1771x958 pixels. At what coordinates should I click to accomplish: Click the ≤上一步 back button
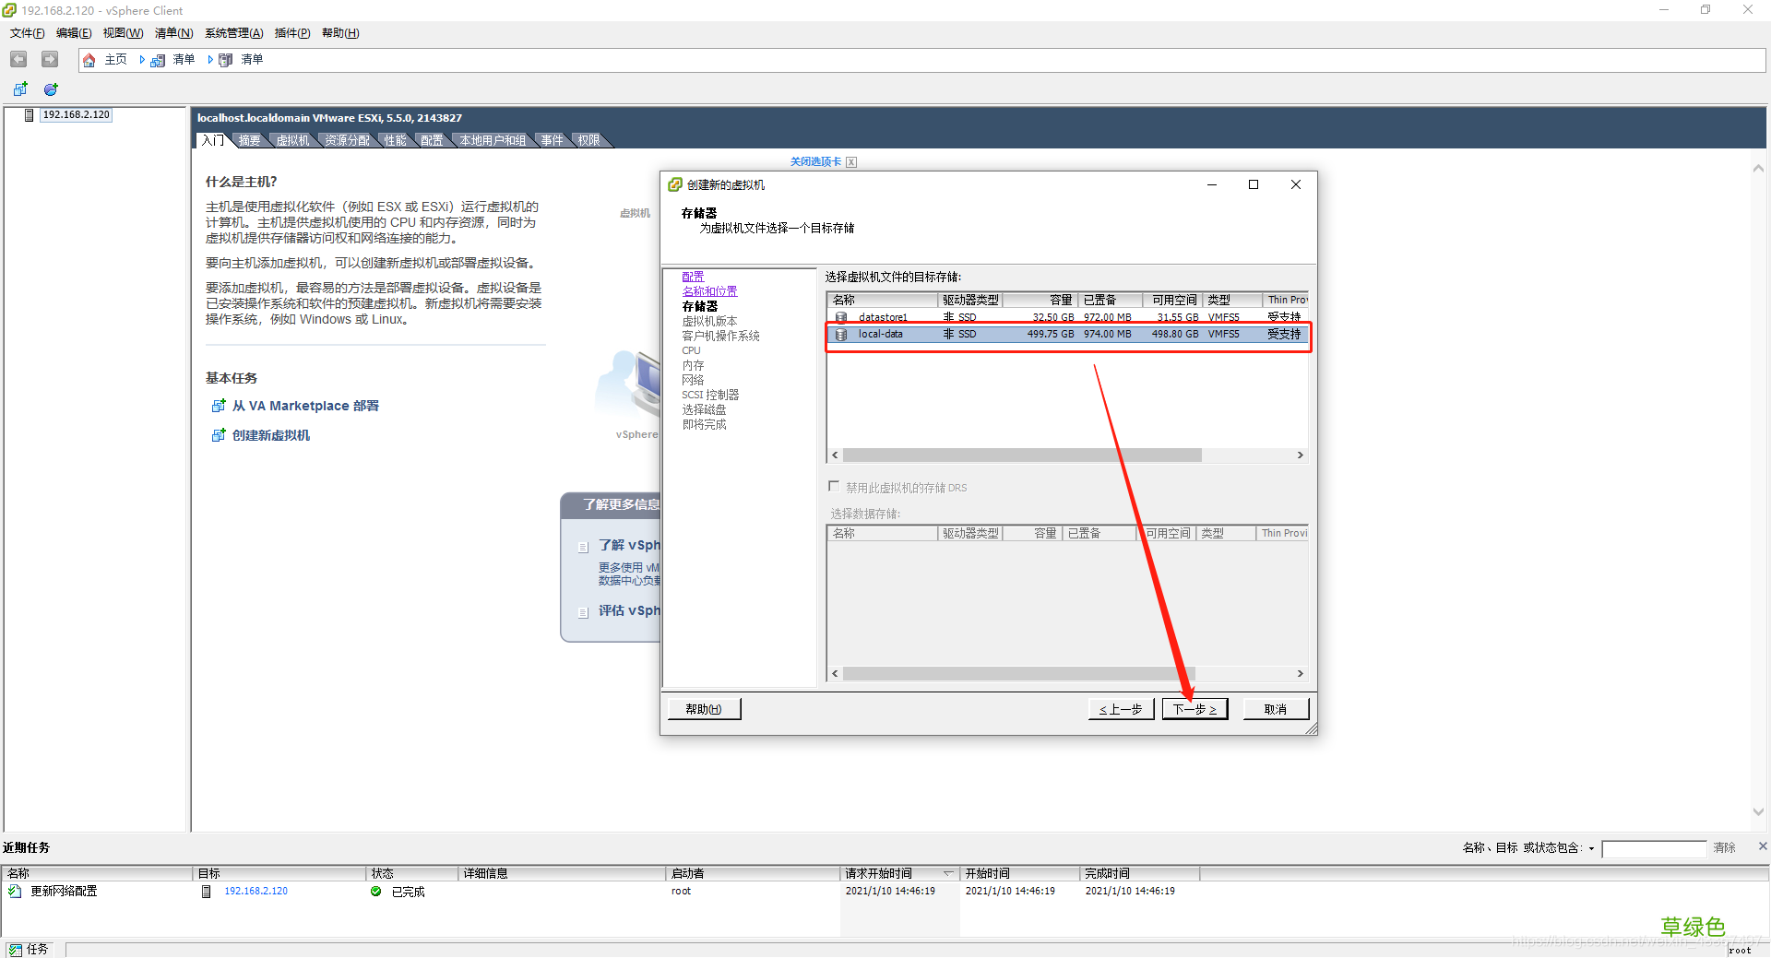1121,709
